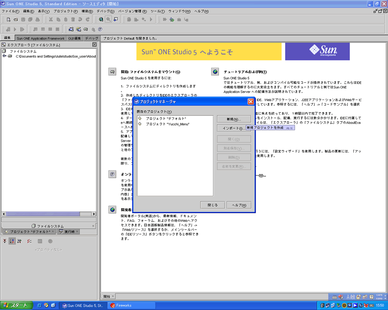
Task: Click the unsorted properties icon in properties panel
Action: pos(4,241)
